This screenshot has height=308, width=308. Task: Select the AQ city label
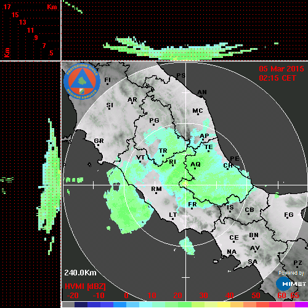click(195, 164)
